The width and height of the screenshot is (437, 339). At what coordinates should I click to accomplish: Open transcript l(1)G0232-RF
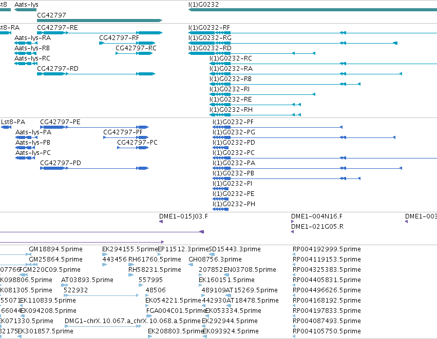point(209,28)
